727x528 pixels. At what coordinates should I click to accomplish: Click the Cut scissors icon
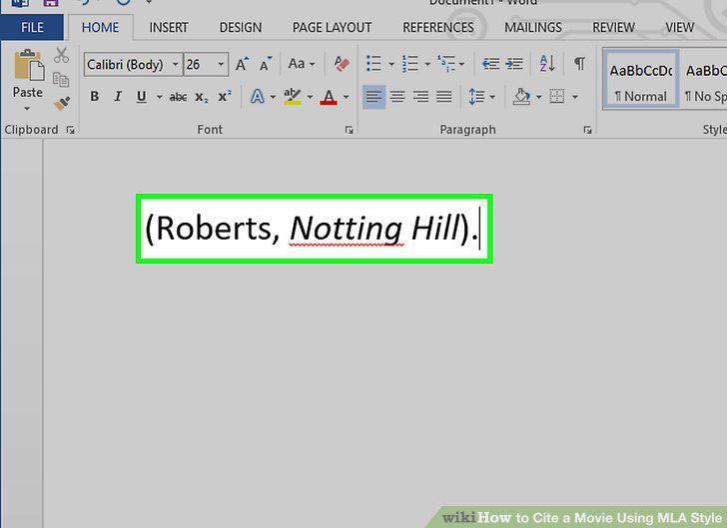pyautogui.click(x=61, y=55)
